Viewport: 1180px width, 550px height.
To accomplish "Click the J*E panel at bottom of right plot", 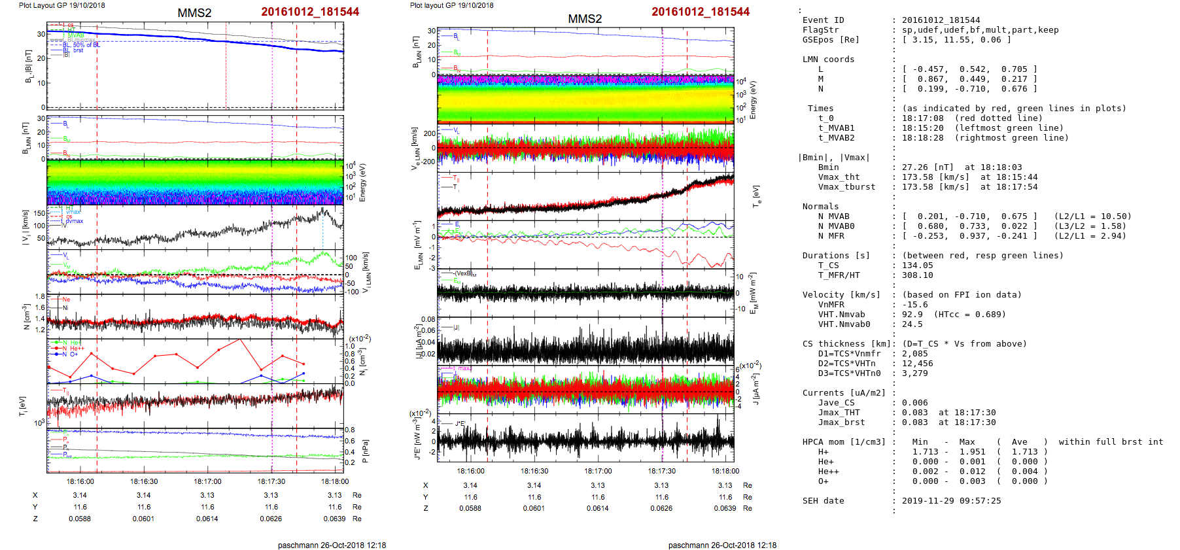I will 585,438.
